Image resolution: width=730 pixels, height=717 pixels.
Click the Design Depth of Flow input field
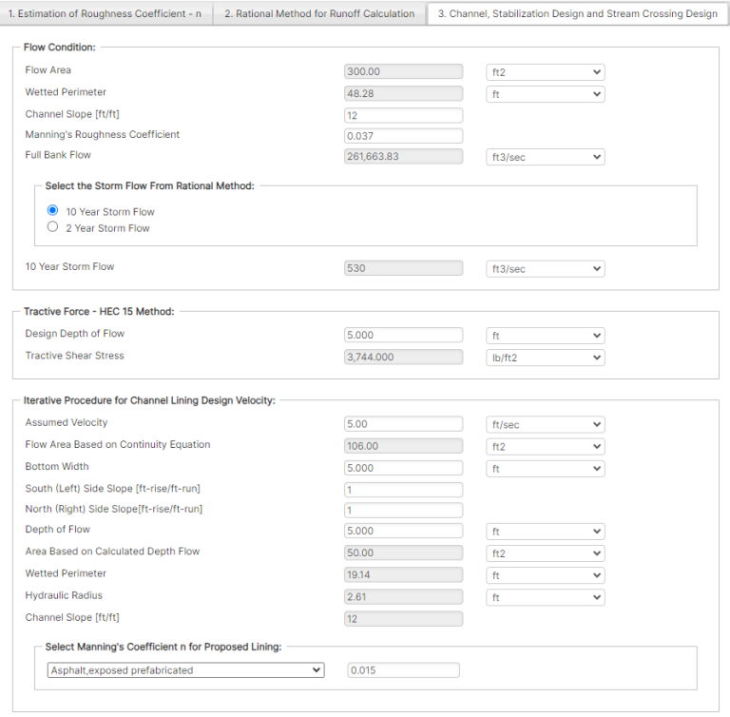(x=404, y=335)
